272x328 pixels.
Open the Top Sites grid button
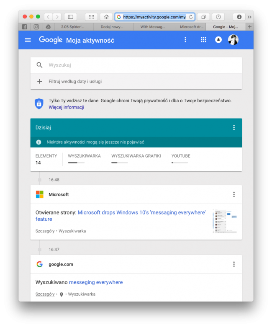92,17
